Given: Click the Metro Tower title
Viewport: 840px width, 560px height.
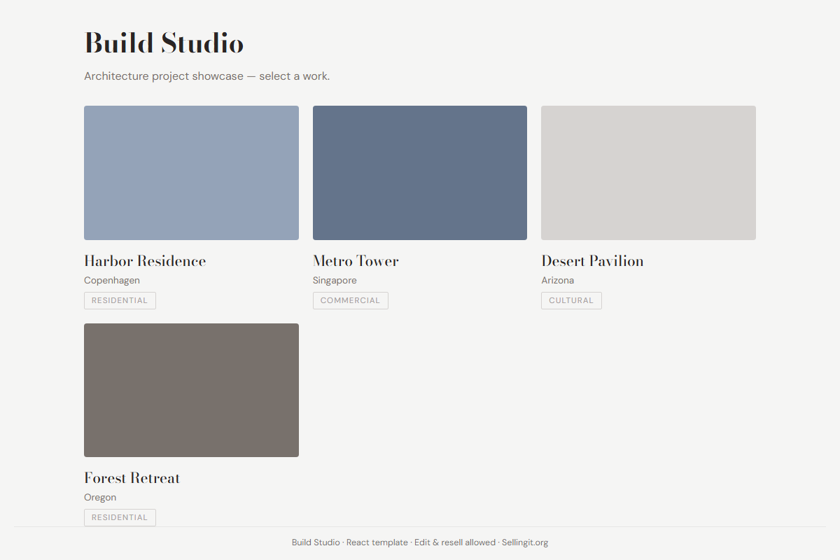Looking at the screenshot, I should pyautogui.click(x=356, y=261).
